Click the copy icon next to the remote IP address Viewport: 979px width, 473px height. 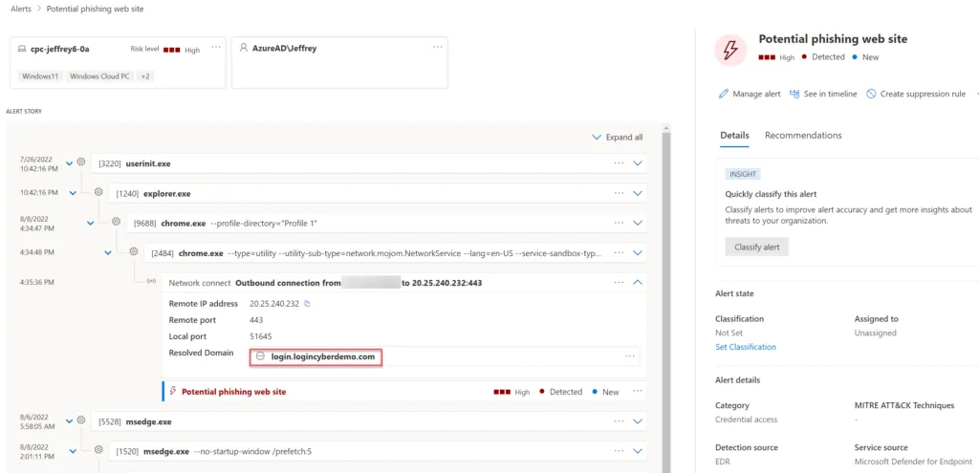coord(307,304)
